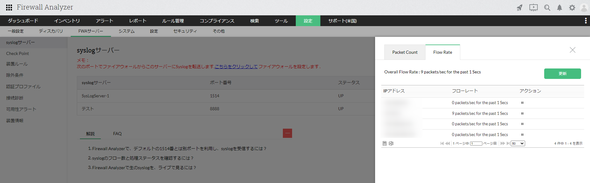Open the user profile avatar
Viewport: 590px width, 183px height.
coord(584,8)
